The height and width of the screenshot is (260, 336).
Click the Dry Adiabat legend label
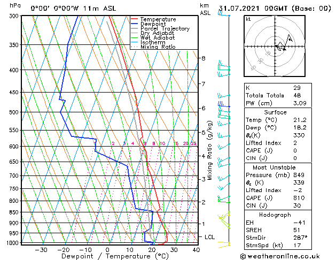(157, 33)
